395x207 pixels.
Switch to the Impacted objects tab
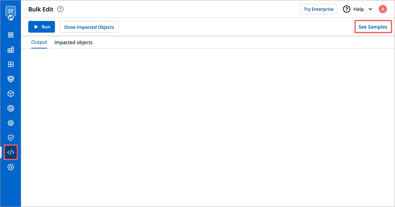point(73,42)
